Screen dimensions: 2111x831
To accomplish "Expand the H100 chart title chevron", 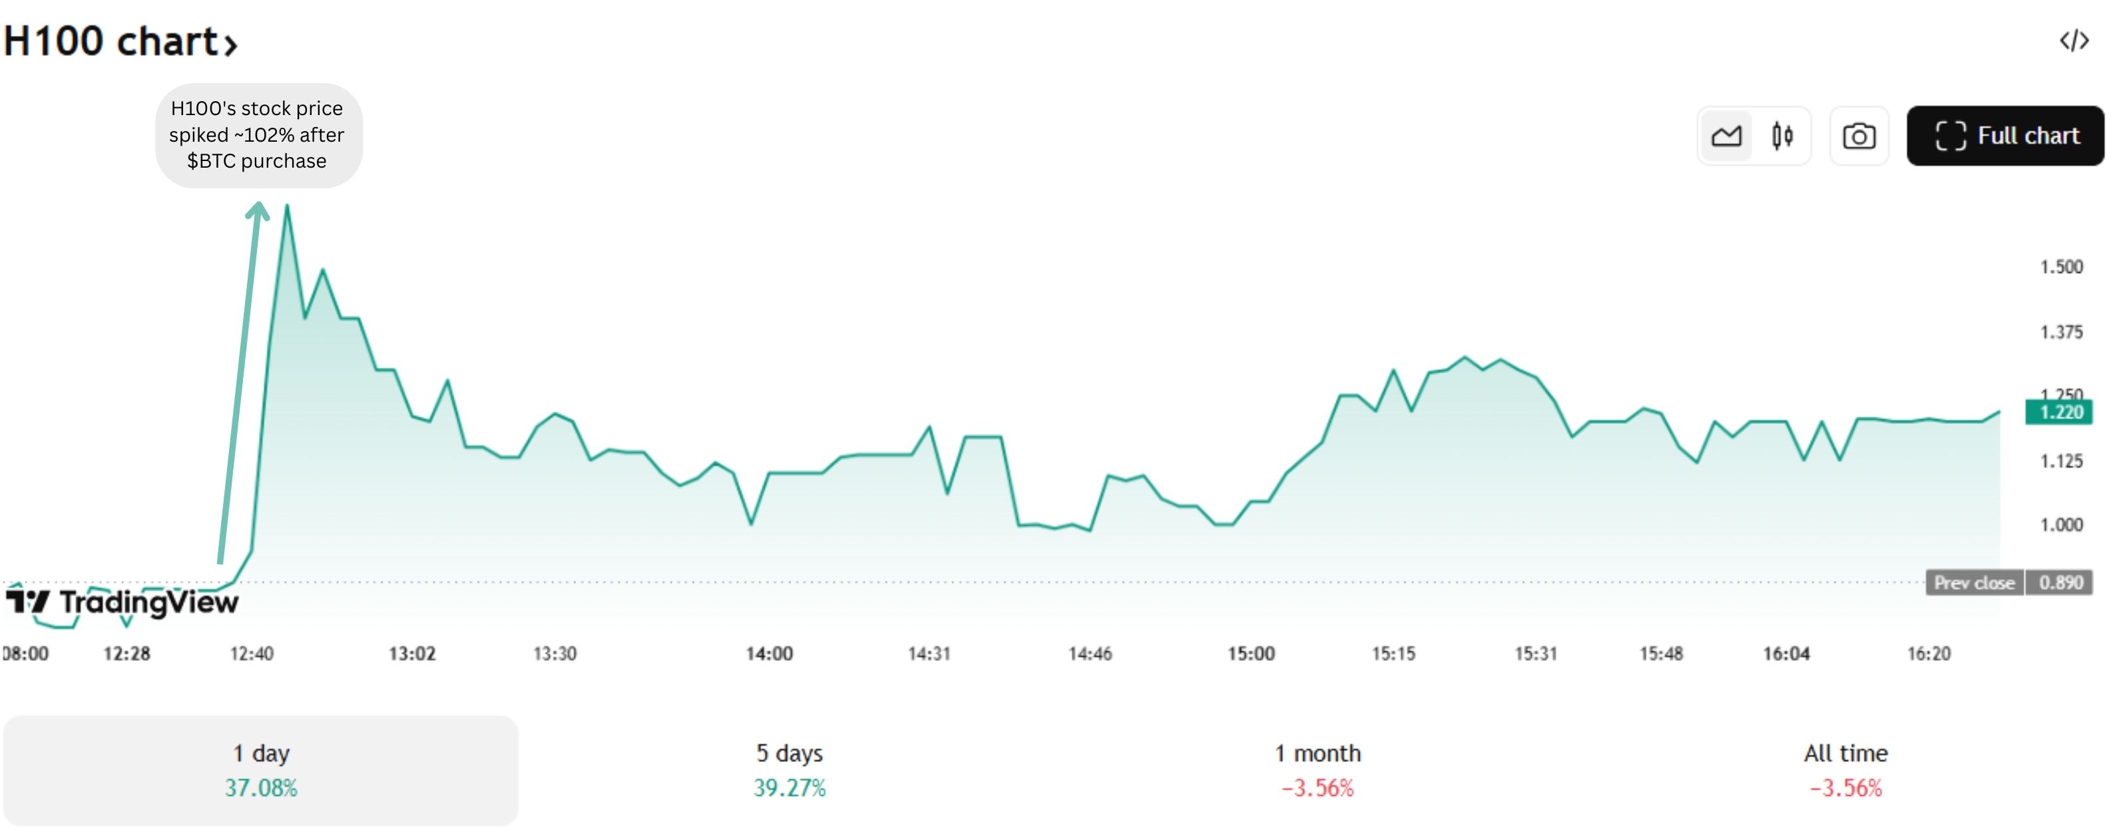I will 232,43.
